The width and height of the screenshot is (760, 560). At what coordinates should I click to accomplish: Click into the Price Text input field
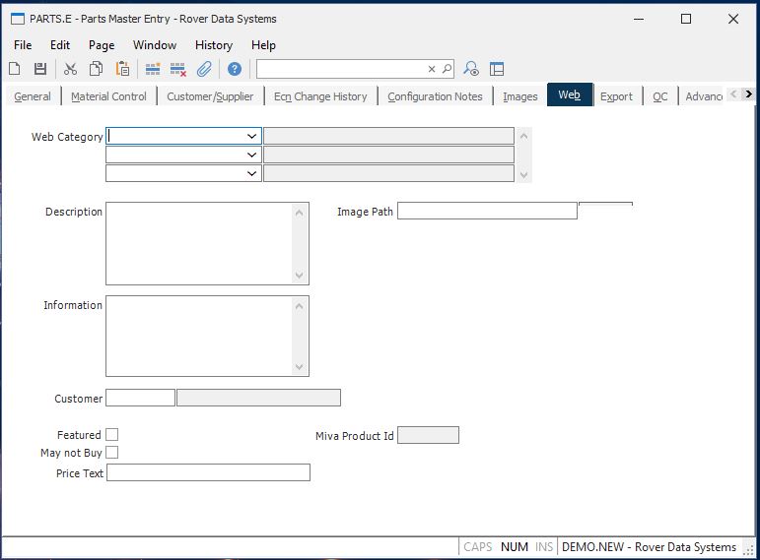click(208, 473)
